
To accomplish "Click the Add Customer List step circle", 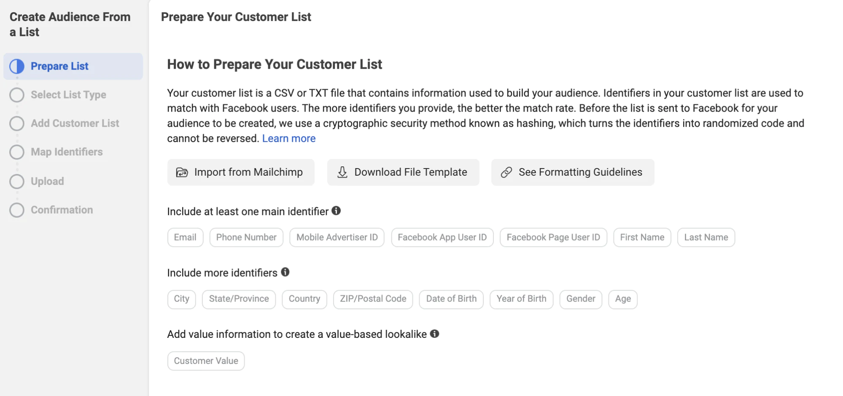I will tap(17, 123).
